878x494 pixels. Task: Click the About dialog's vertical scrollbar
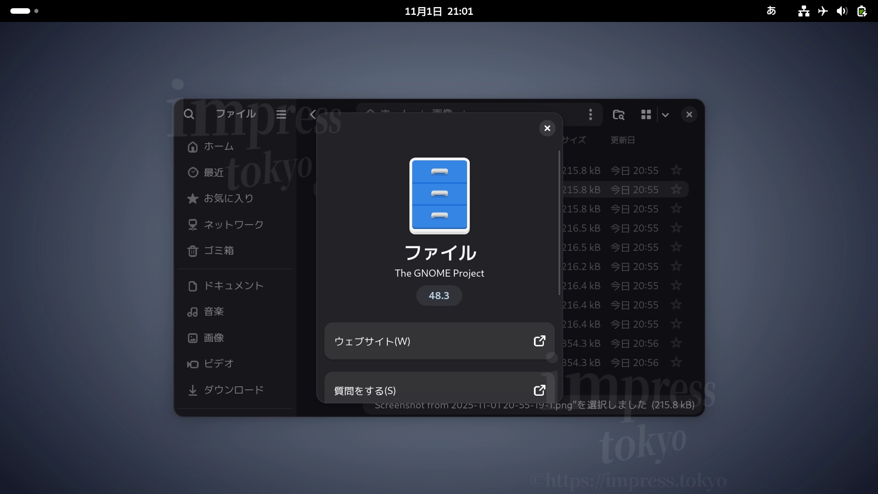coord(559,222)
